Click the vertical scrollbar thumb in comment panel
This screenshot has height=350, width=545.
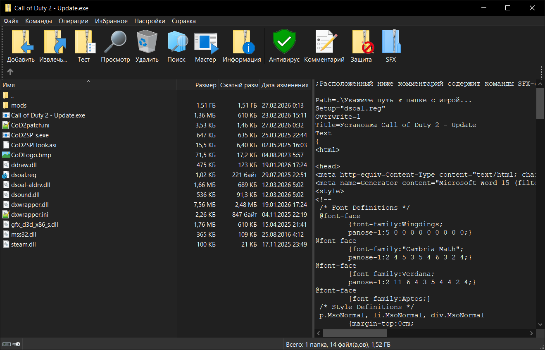coord(540,103)
